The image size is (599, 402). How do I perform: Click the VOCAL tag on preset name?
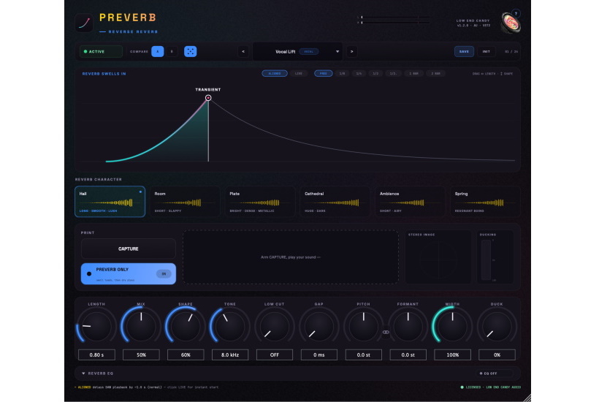pos(309,52)
